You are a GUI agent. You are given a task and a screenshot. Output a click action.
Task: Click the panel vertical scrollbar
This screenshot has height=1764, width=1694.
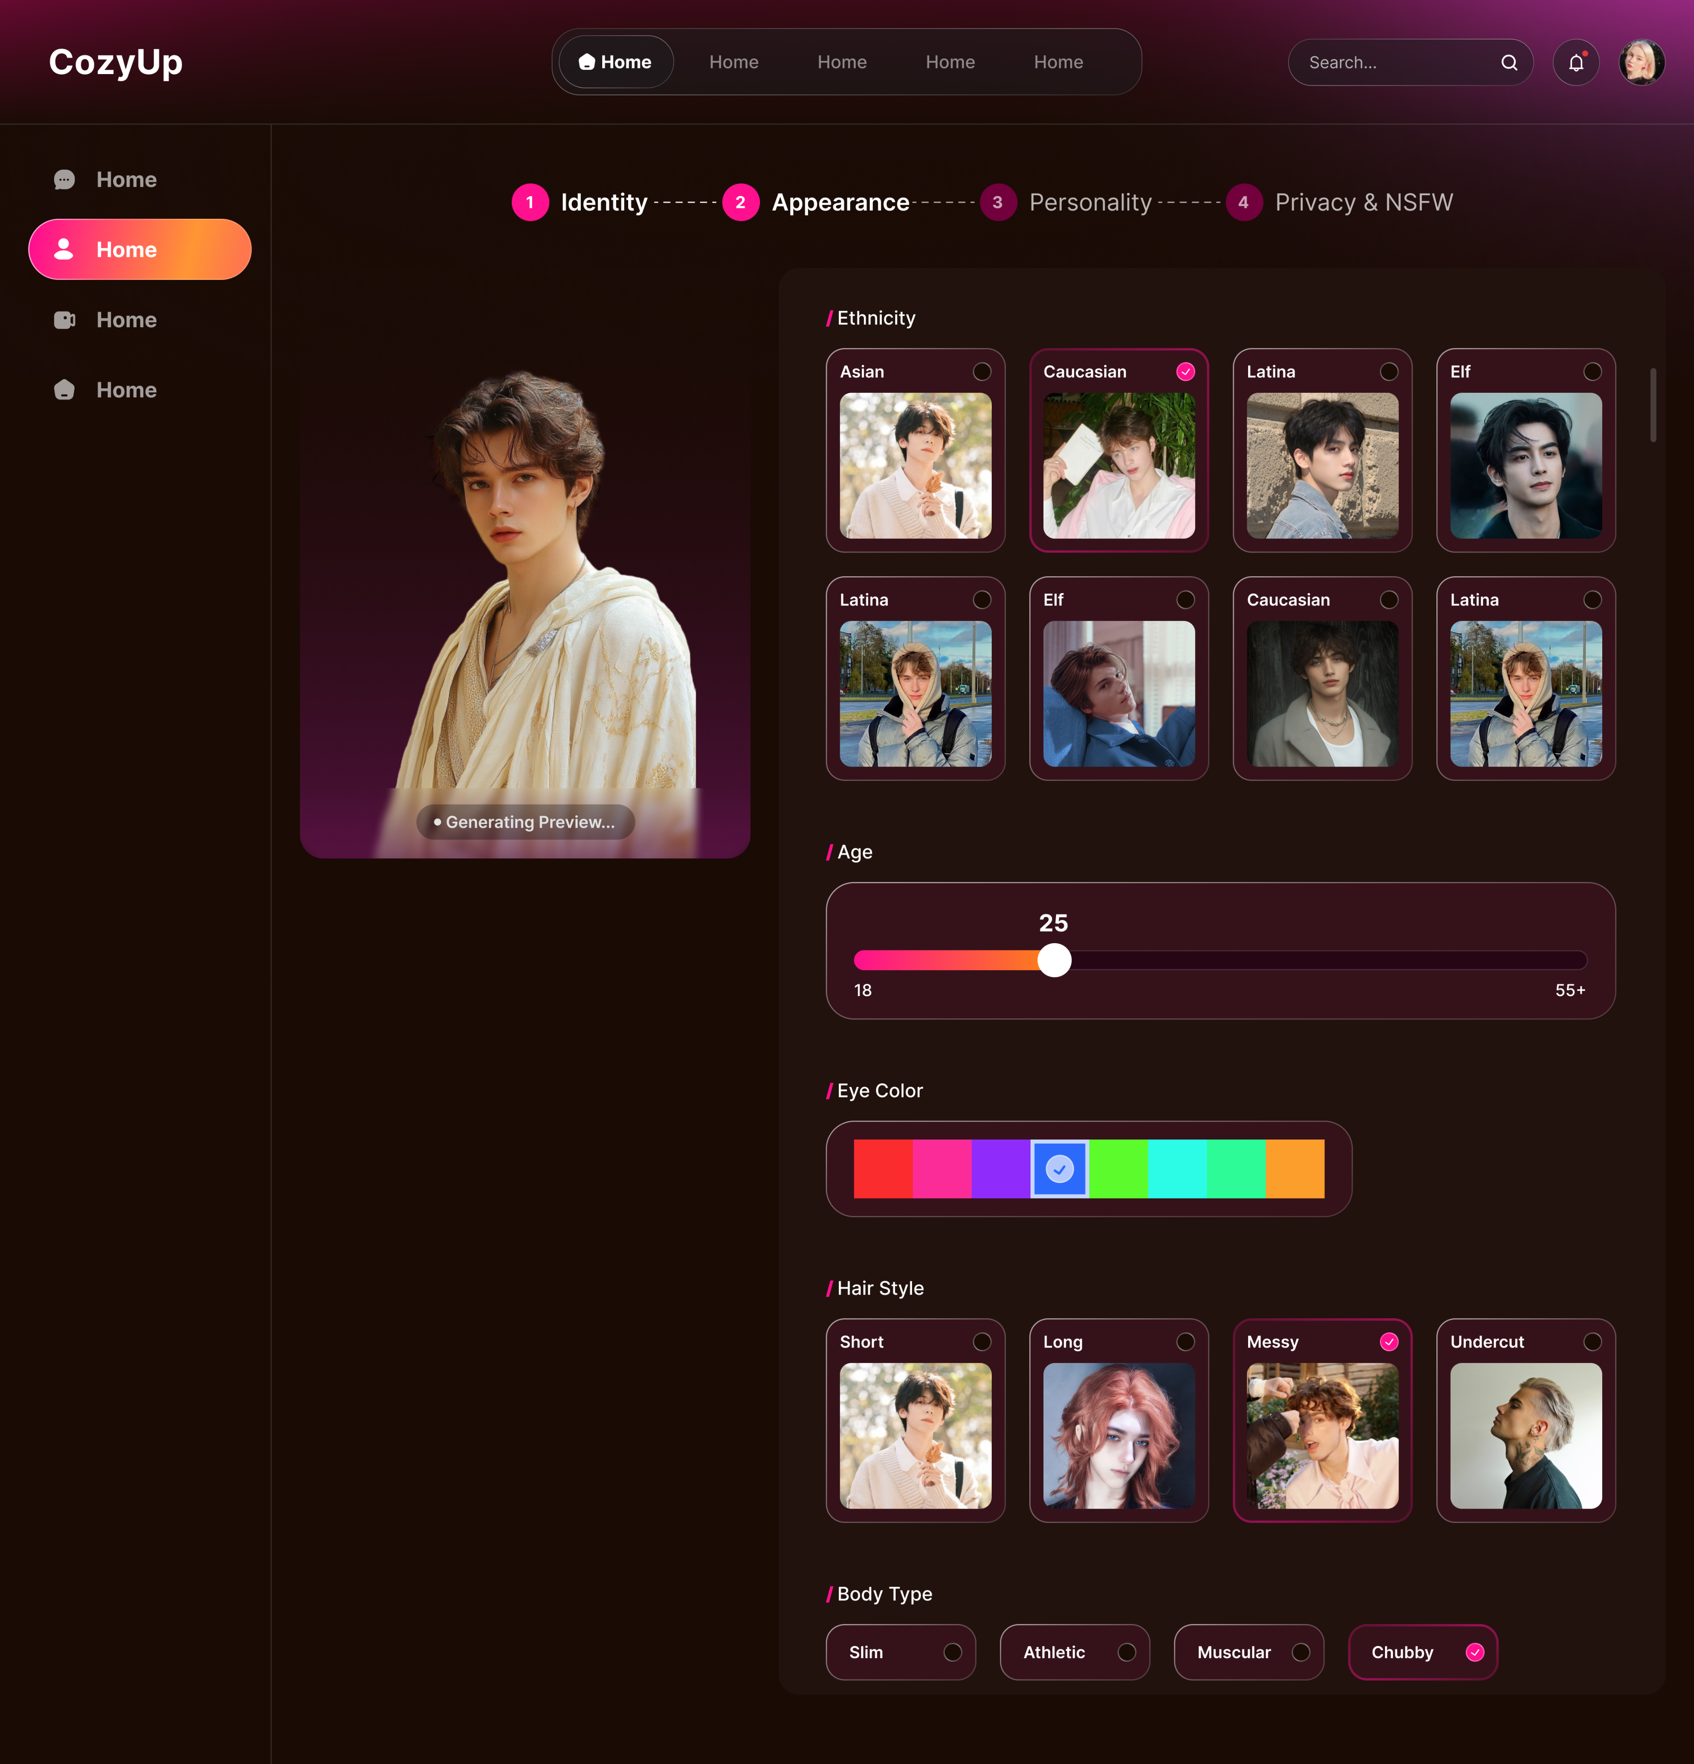click(x=1653, y=404)
